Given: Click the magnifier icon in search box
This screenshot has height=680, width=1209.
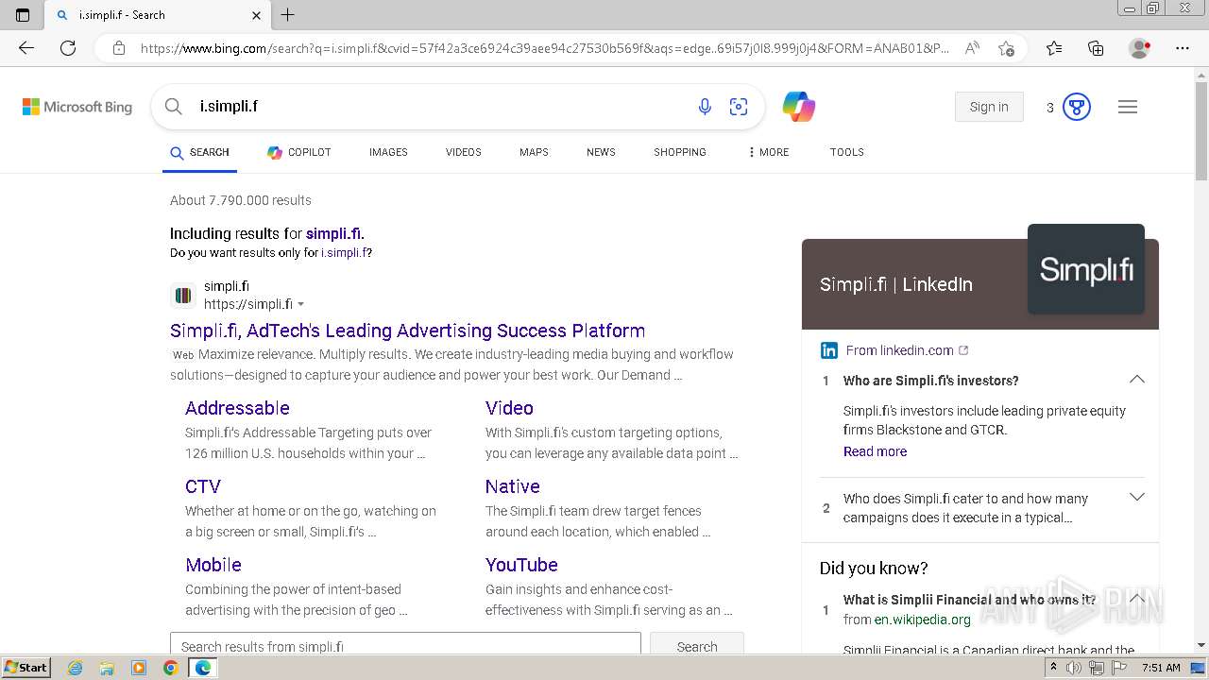Looking at the screenshot, I should (173, 107).
